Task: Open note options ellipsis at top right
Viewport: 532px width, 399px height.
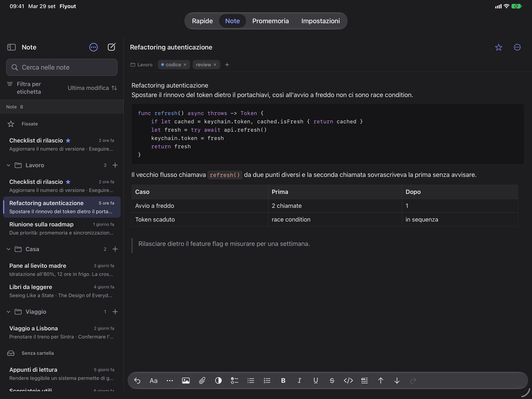Action: pos(517,47)
